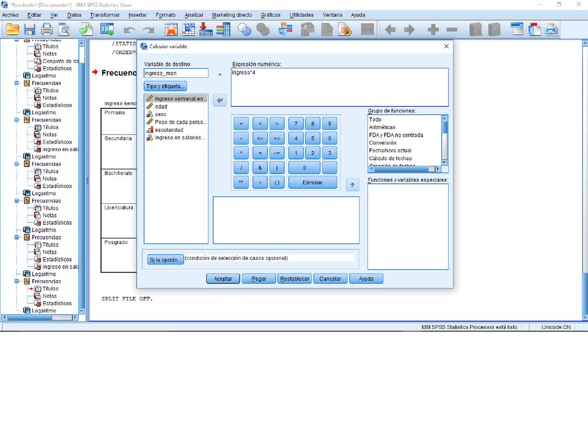
Task: Click the Redo arrow in the toolbar
Action: tap(149, 30)
